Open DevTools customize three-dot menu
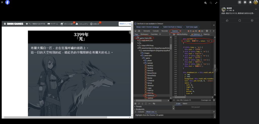This screenshot has width=259, height=124. click(x=210, y=31)
